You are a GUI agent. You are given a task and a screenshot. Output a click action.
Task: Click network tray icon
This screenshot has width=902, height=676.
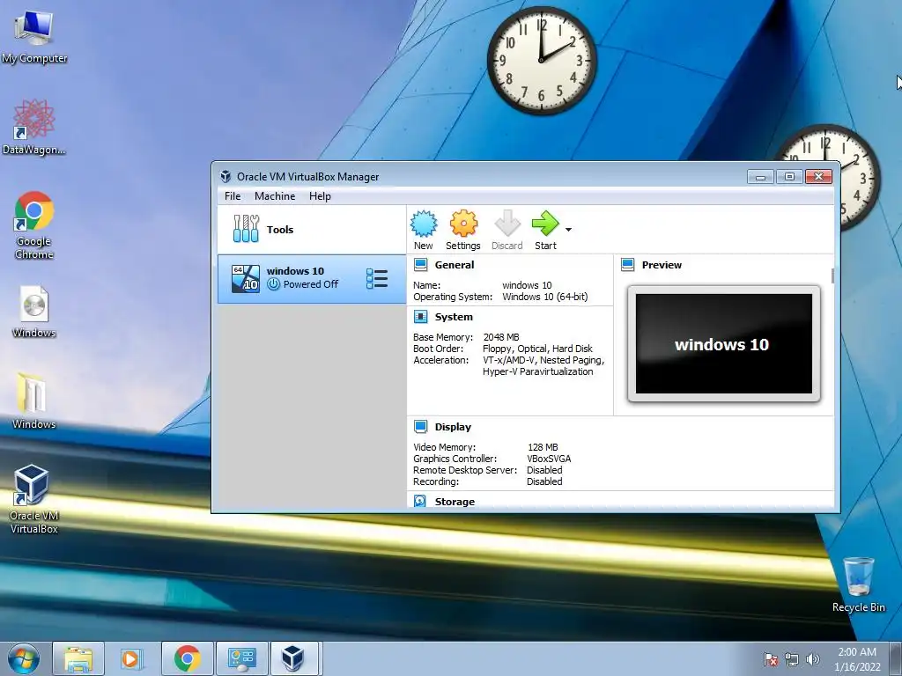792,659
